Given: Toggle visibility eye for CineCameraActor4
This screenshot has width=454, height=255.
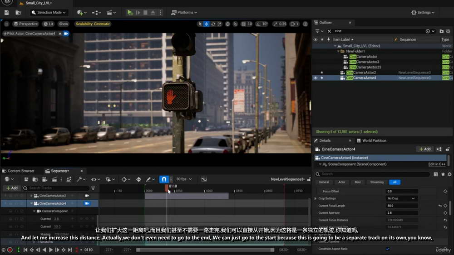Looking at the screenshot, I should click(316, 78).
